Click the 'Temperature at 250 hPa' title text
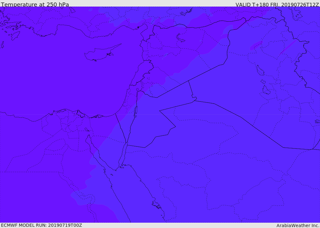320x228 pixels. click(x=35, y=4)
